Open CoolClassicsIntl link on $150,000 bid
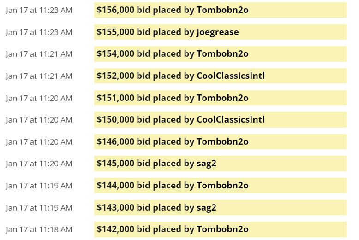The height and width of the screenshot is (240, 359). pos(231,120)
